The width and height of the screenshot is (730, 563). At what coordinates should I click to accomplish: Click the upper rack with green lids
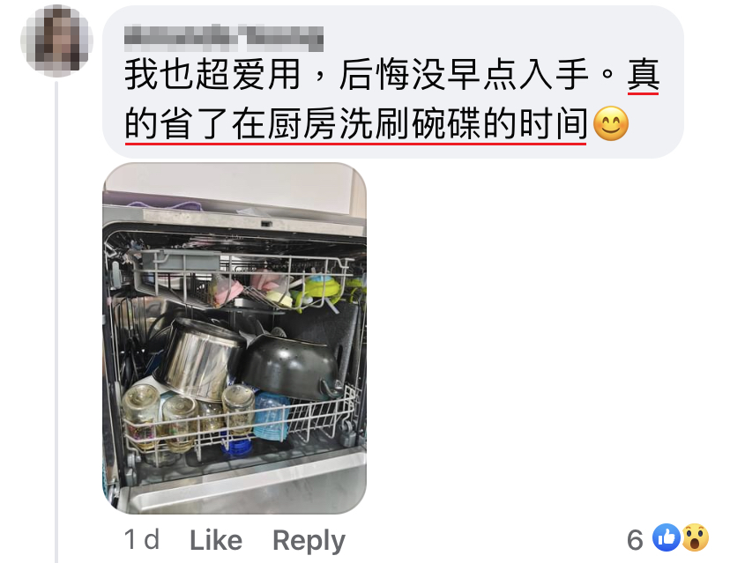(242, 279)
